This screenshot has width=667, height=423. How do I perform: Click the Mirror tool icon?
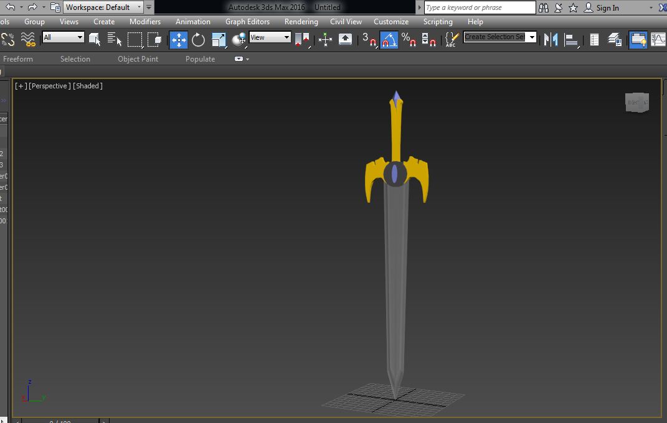[551, 40]
